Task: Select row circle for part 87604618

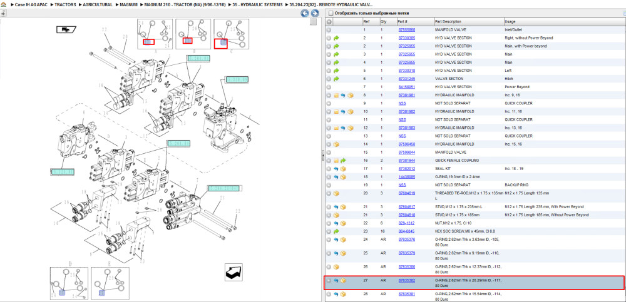Action: 329,215
